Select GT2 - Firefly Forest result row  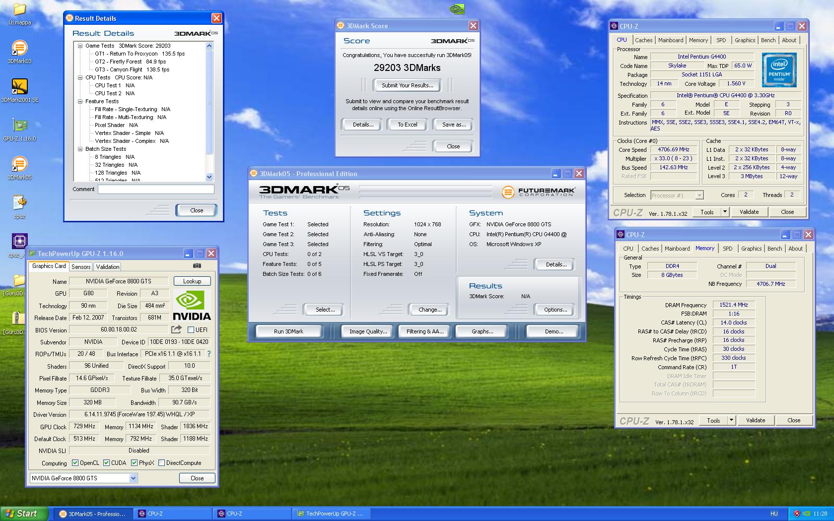130,62
